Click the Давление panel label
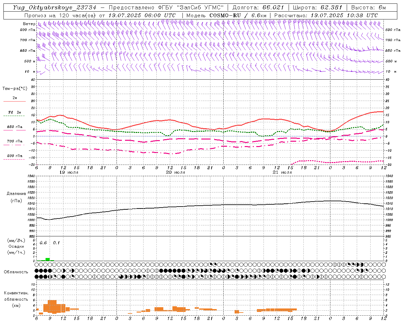402x321 pixels. click(x=16, y=194)
